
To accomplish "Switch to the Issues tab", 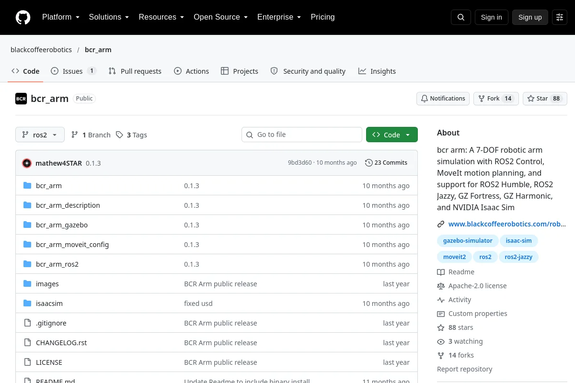I will [x=73, y=71].
